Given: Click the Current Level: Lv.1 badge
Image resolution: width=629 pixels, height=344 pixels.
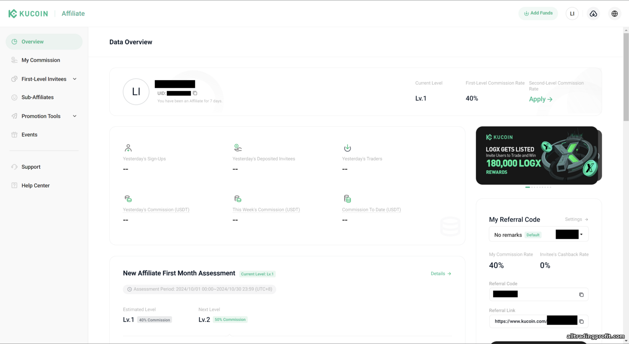Looking at the screenshot, I should point(257,274).
